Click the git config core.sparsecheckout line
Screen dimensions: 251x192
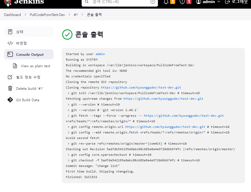click(109, 155)
